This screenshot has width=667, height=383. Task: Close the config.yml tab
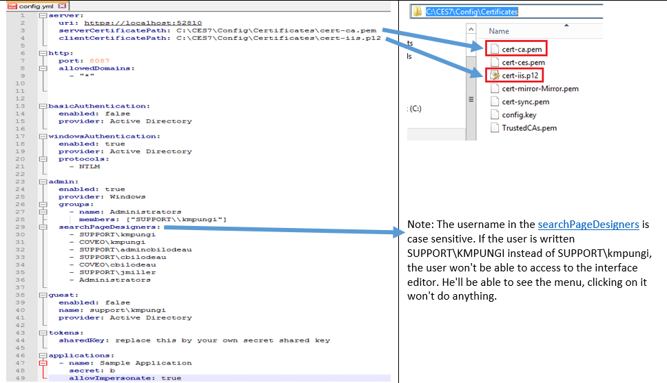pos(62,6)
